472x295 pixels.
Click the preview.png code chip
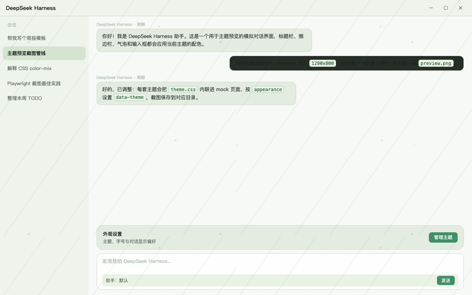[436, 63]
